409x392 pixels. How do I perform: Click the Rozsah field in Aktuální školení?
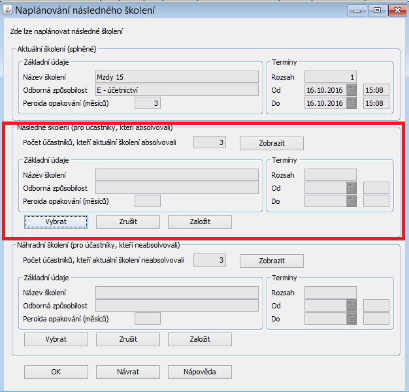pos(330,77)
